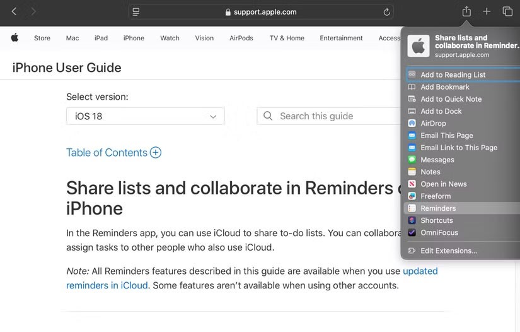Show the tab overview icon
Image resolution: width=520 pixels, height=332 pixels.
click(507, 11)
